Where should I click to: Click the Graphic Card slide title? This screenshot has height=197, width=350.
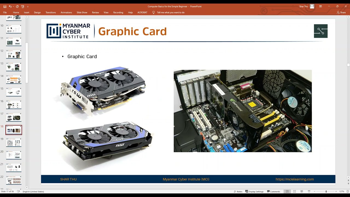click(x=132, y=31)
